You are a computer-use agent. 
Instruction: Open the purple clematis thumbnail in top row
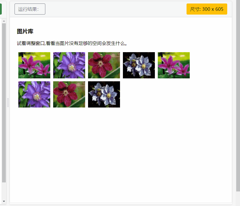pos(69,65)
